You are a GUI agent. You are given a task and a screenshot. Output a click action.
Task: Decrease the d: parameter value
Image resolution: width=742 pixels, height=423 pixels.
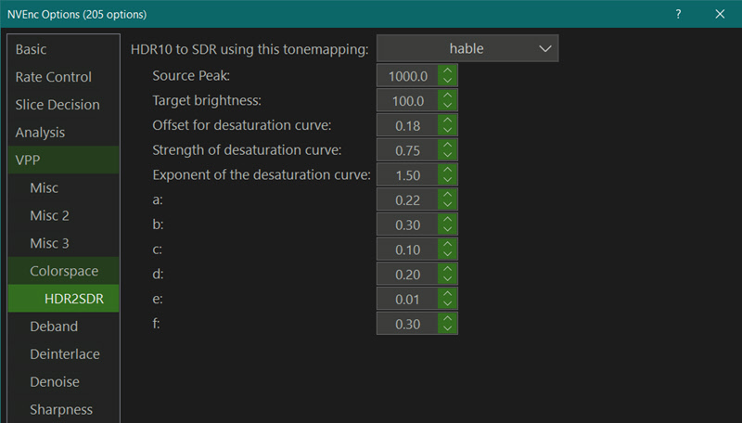click(x=447, y=279)
